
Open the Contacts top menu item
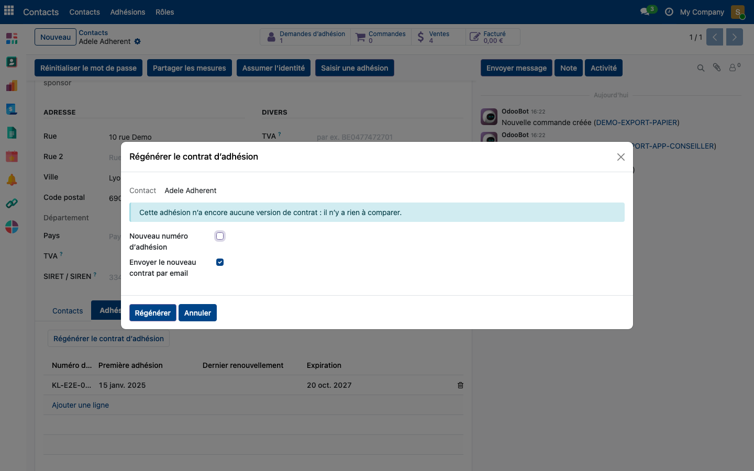point(84,12)
